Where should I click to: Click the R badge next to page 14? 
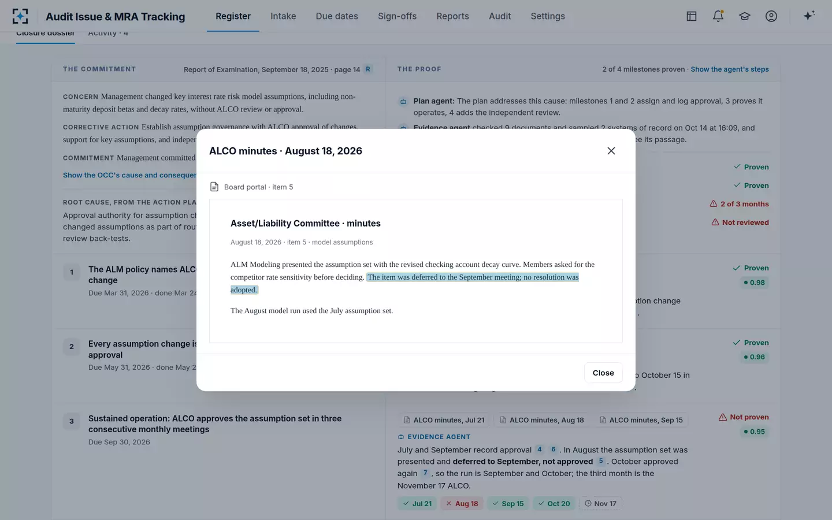click(368, 69)
